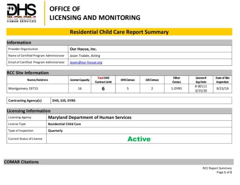Viewport: 240px width, 185px height.
Task: Select the '9/23/19' inspection date
Action: [x=222, y=88]
